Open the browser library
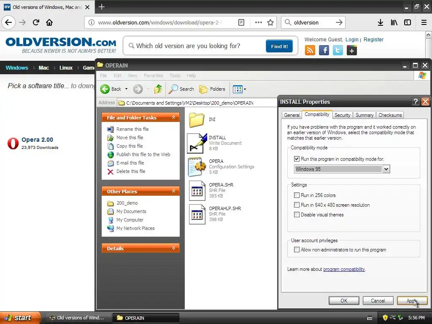This screenshot has height=324, width=432. click(x=394, y=22)
